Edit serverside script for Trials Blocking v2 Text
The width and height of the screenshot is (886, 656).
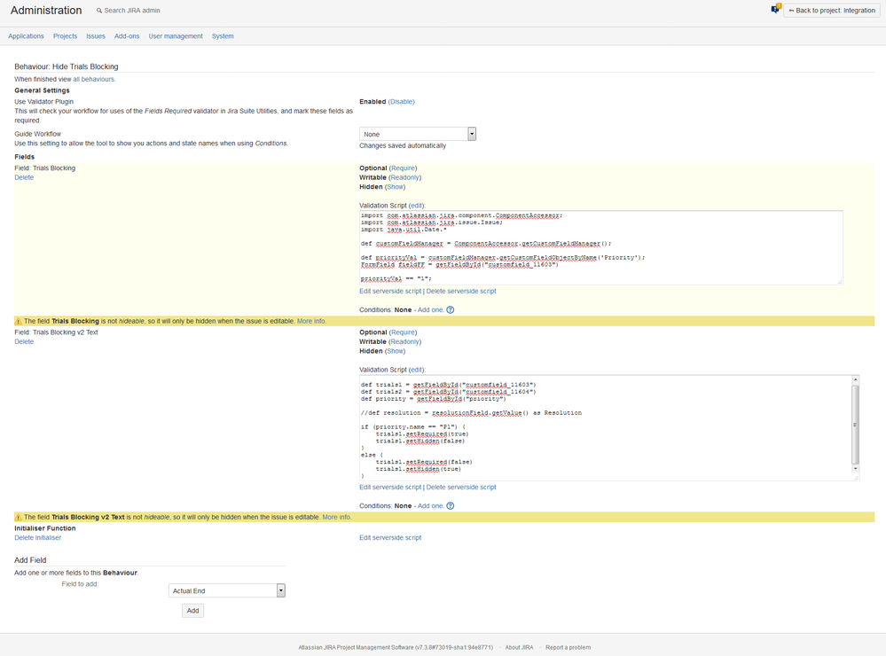390,487
